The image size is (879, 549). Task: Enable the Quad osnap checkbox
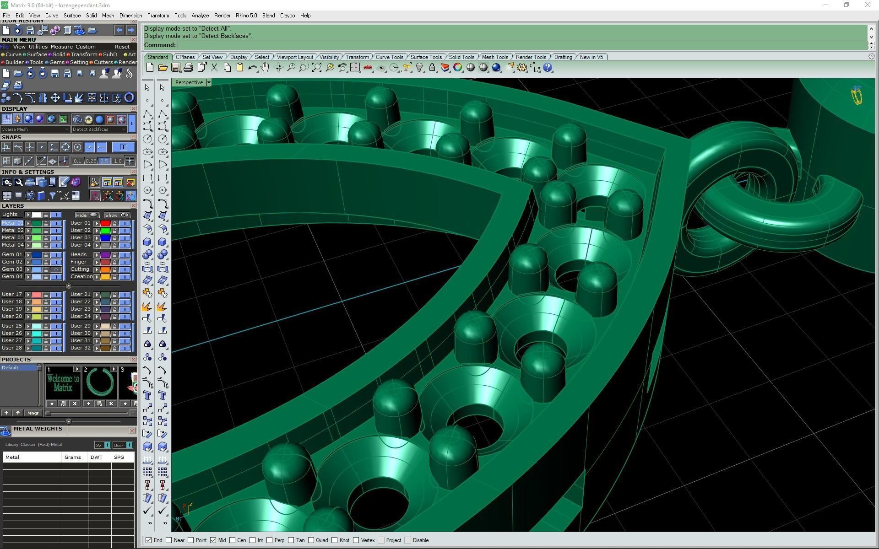[311, 540]
